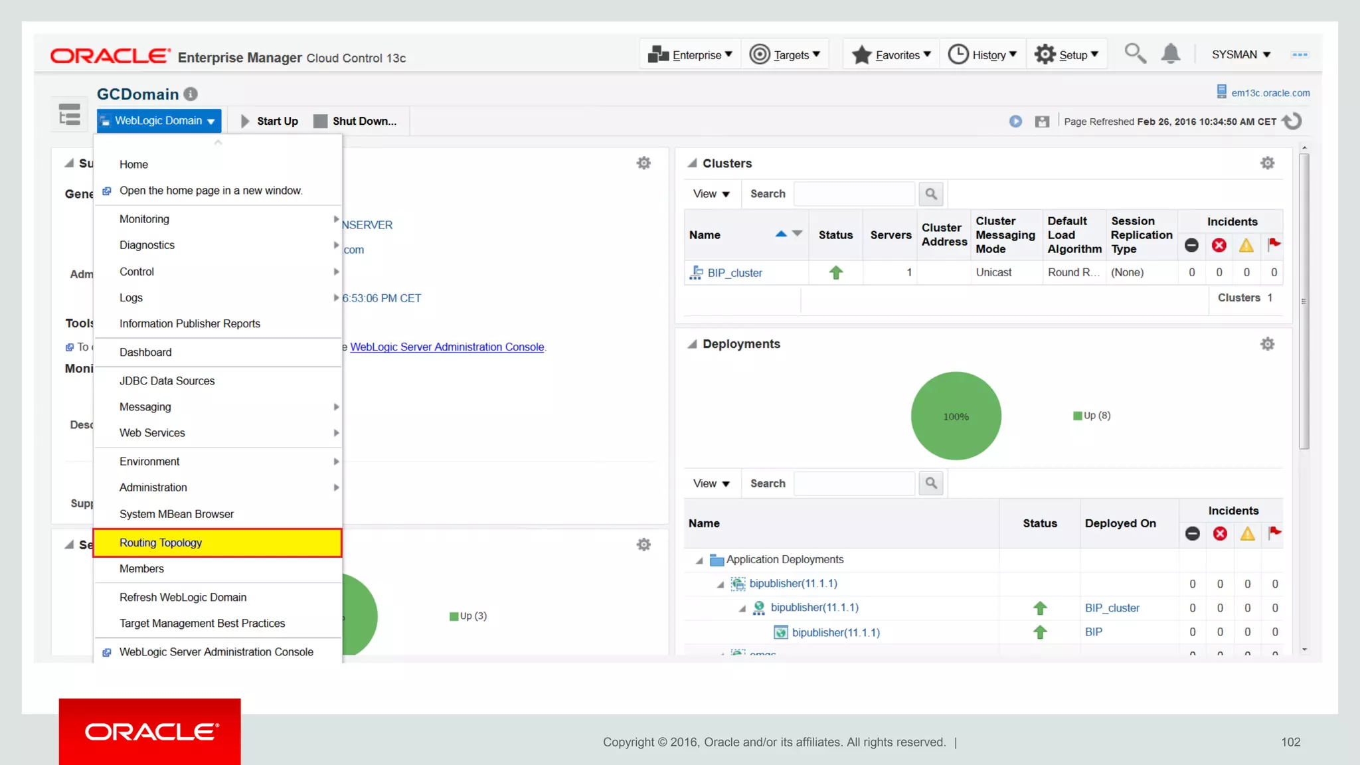Screen dimensions: 1360x765
Task: Open the Deployments View dropdown
Action: [711, 483]
